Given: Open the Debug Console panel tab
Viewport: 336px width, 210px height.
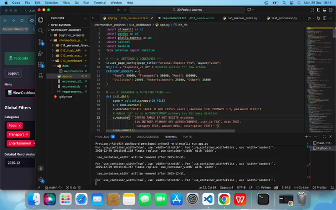Looking at the screenshot, I should click(147, 137).
